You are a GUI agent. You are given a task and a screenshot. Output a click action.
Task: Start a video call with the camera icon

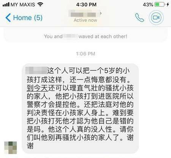point(156,17)
